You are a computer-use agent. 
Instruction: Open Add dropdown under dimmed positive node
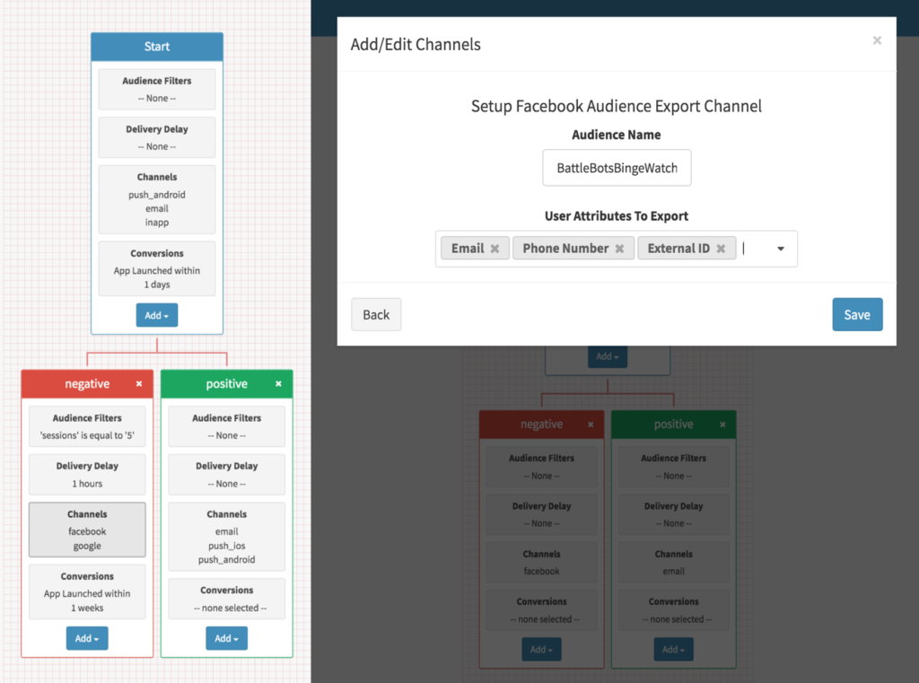(673, 650)
